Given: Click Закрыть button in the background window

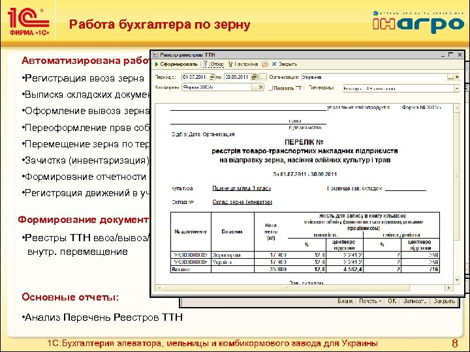Looking at the screenshot, I should 445,301.
